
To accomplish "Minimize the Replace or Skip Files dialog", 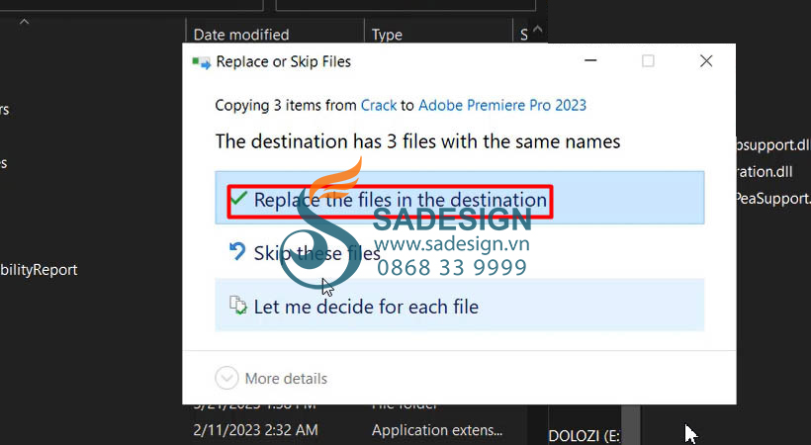I will pyautogui.click(x=590, y=61).
